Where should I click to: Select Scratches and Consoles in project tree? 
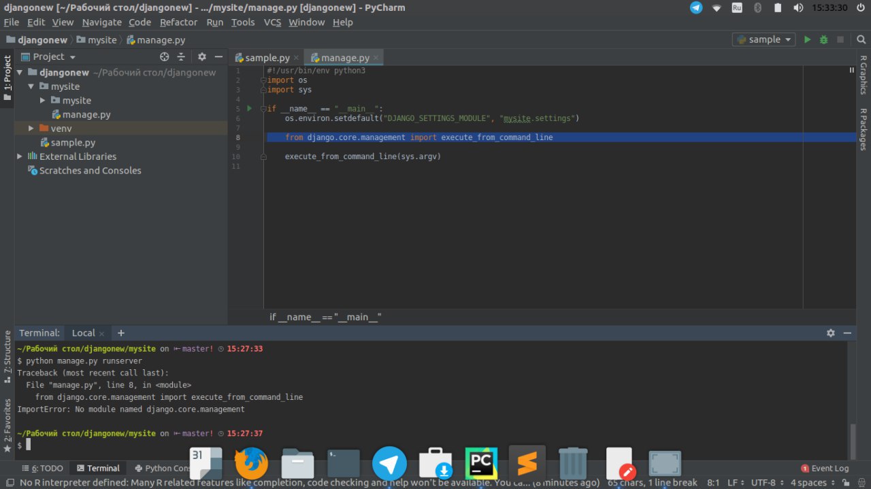90,171
